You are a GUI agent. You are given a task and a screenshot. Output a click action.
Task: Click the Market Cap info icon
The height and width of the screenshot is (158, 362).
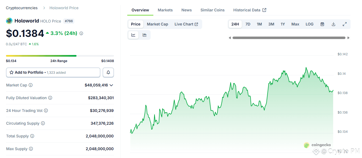tap(31, 85)
